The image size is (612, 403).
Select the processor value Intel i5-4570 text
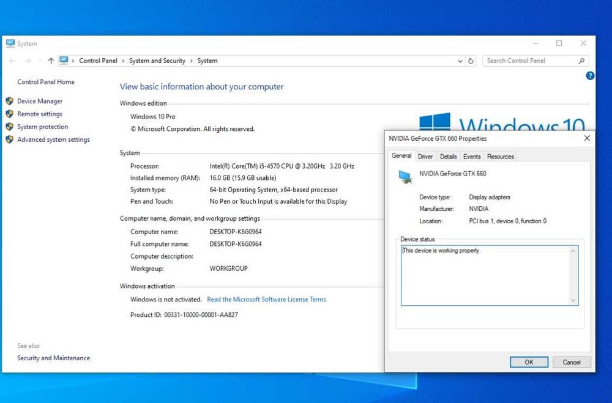point(282,166)
